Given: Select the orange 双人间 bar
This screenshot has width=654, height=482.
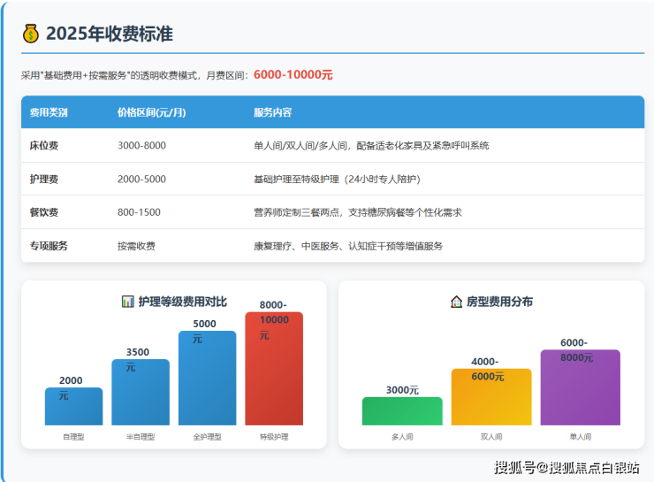Looking at the screenshot, I should tap(491, 398).
